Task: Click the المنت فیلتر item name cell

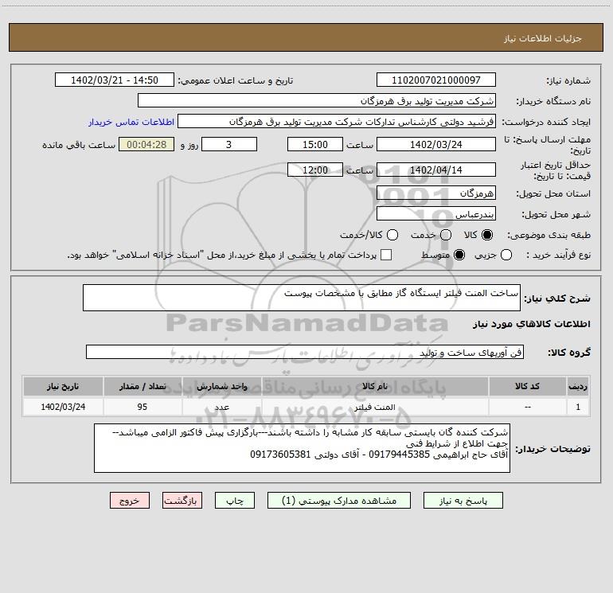Action: click(375, 407)
